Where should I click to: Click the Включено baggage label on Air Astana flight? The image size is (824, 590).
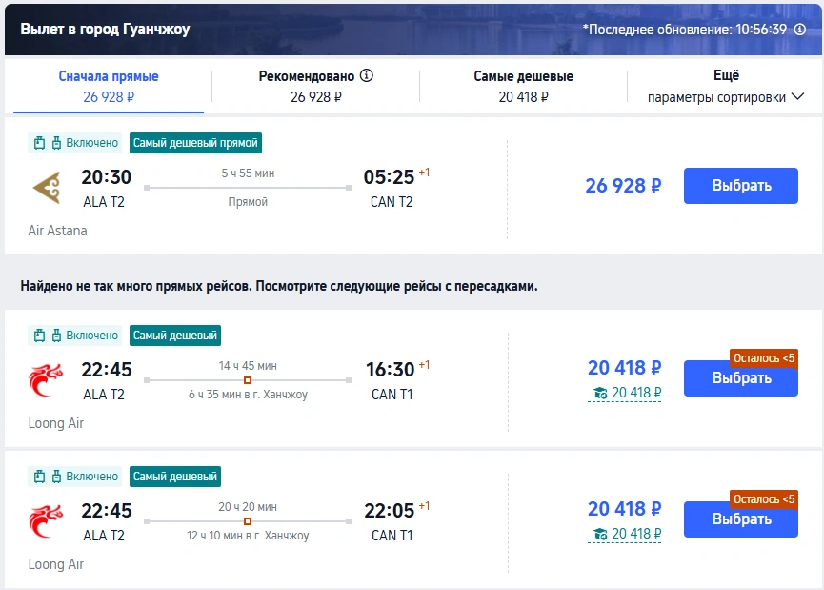point(92,143)
